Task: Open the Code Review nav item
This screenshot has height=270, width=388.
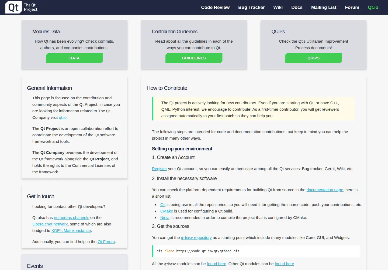Action: pyautogui.click(x=215, y=7)
